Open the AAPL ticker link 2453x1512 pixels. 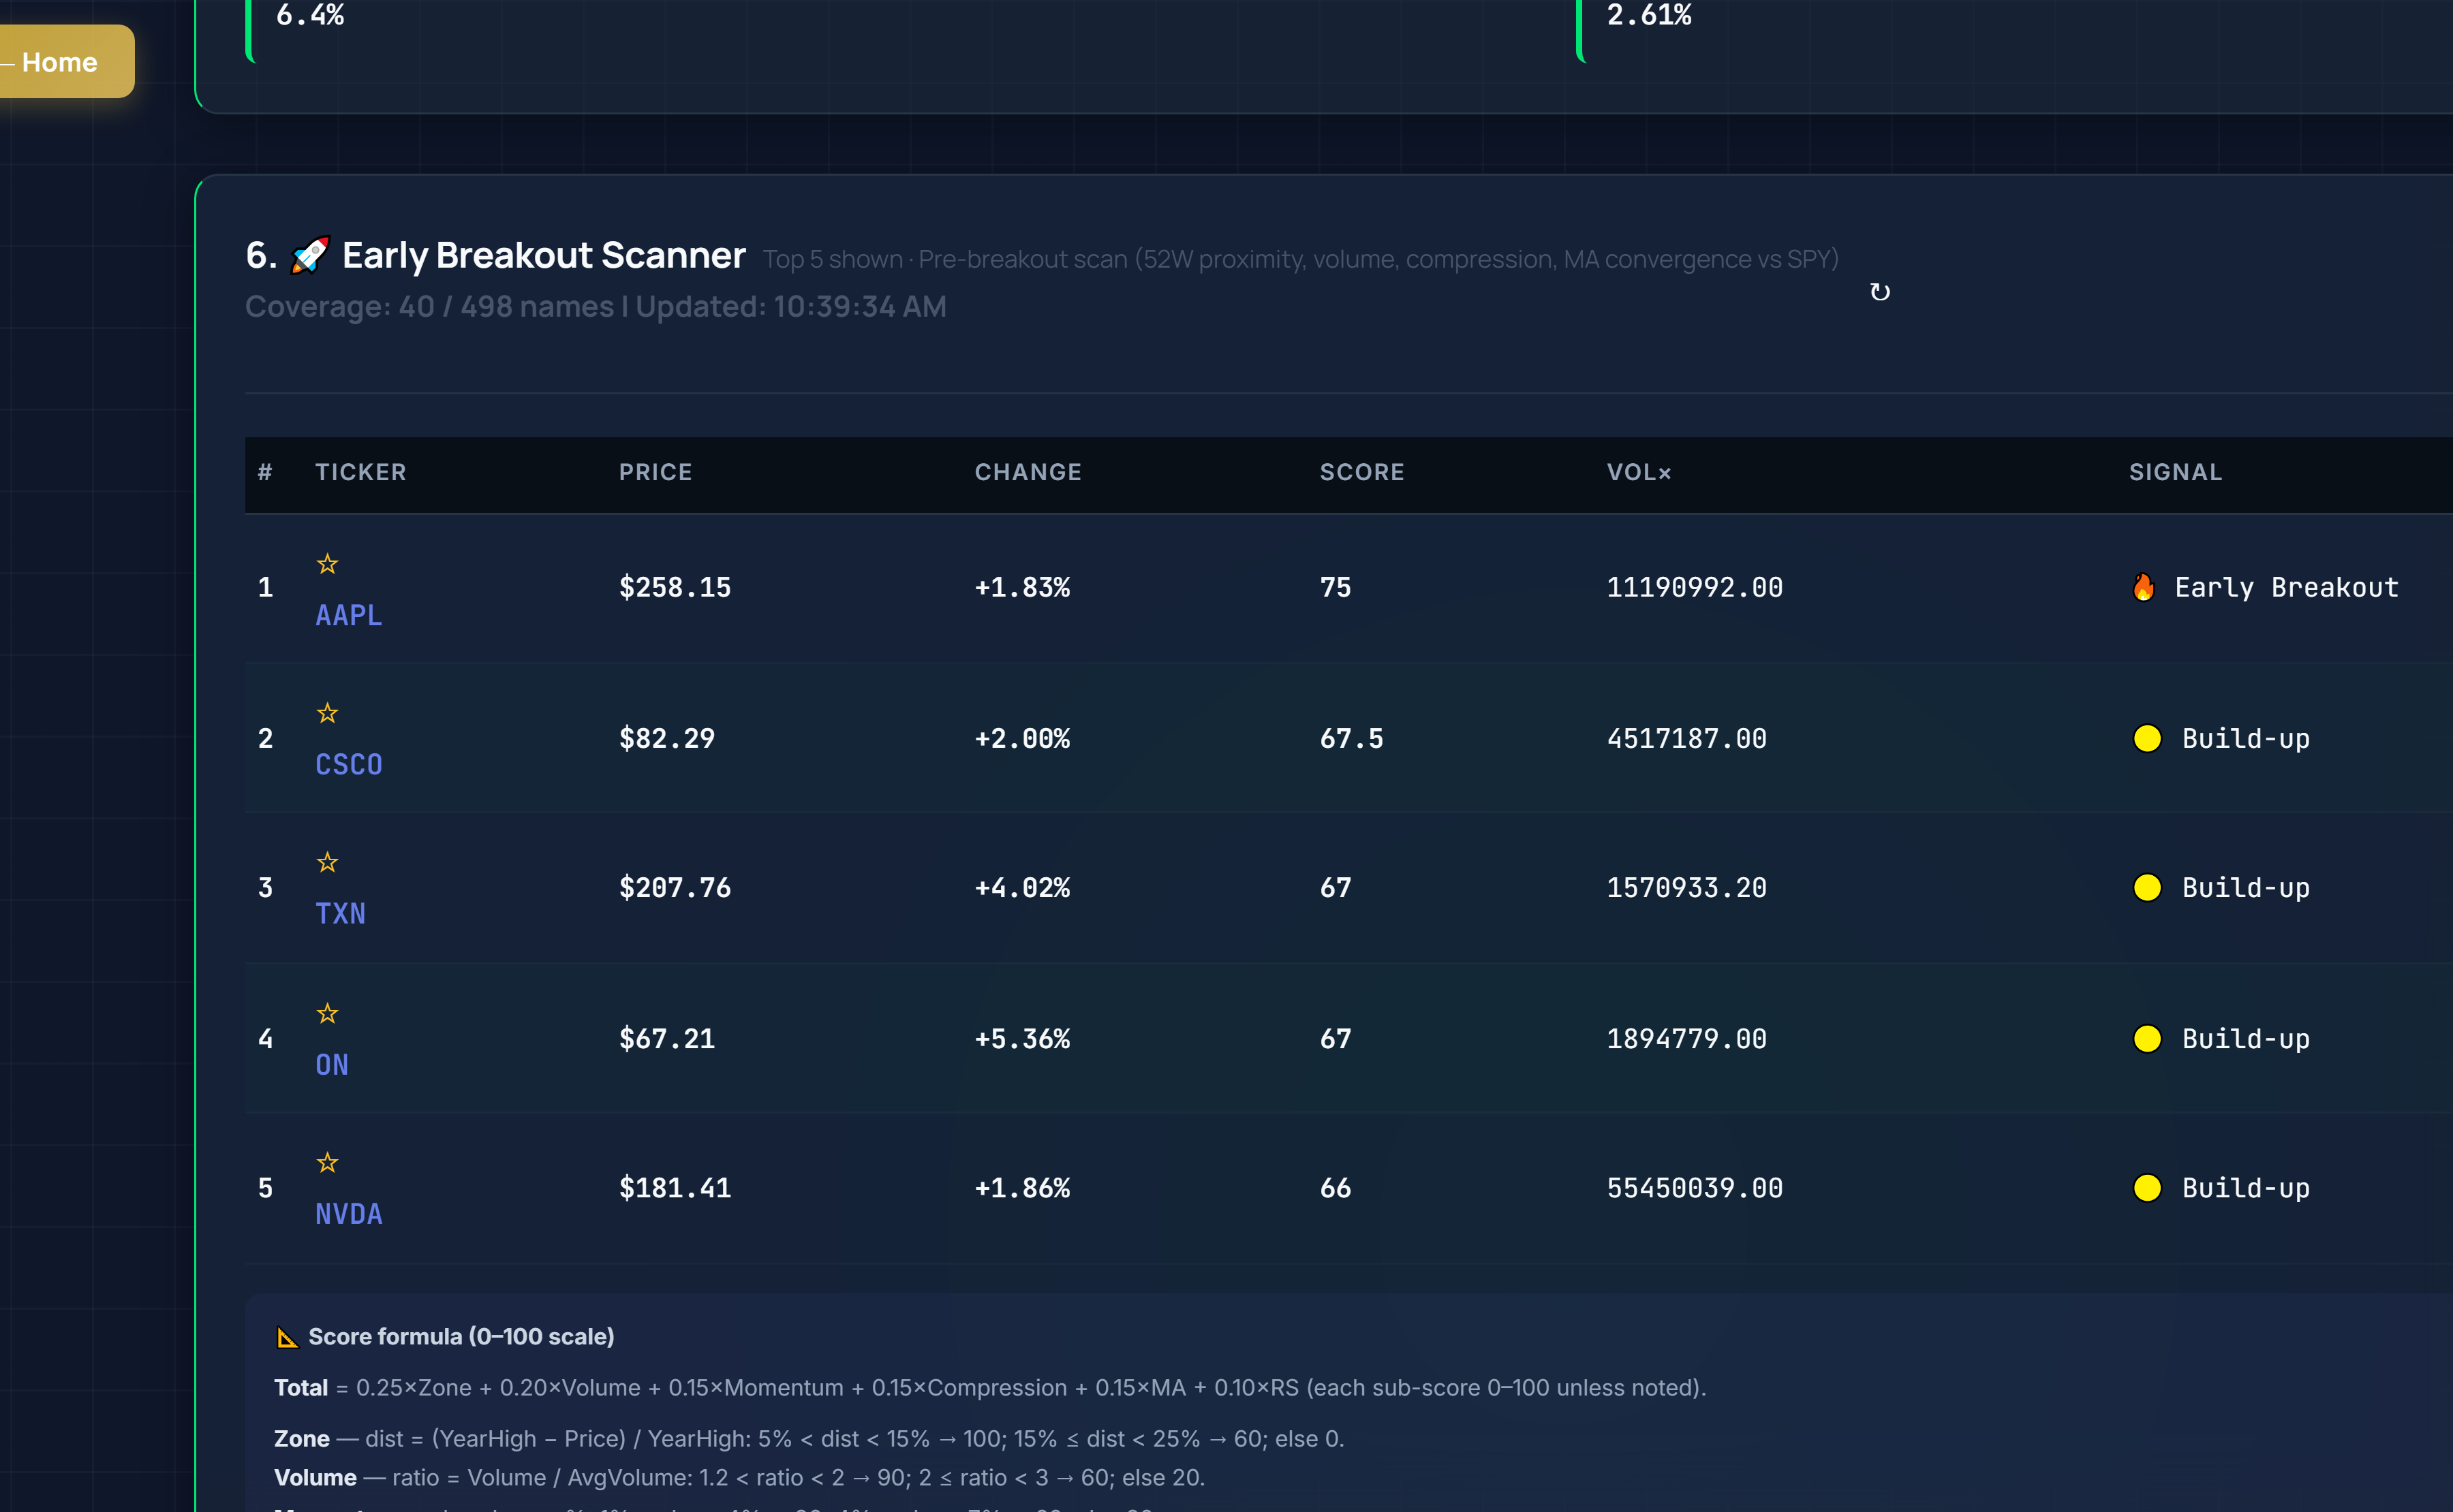pyautogui.click(x=349, y=615)
